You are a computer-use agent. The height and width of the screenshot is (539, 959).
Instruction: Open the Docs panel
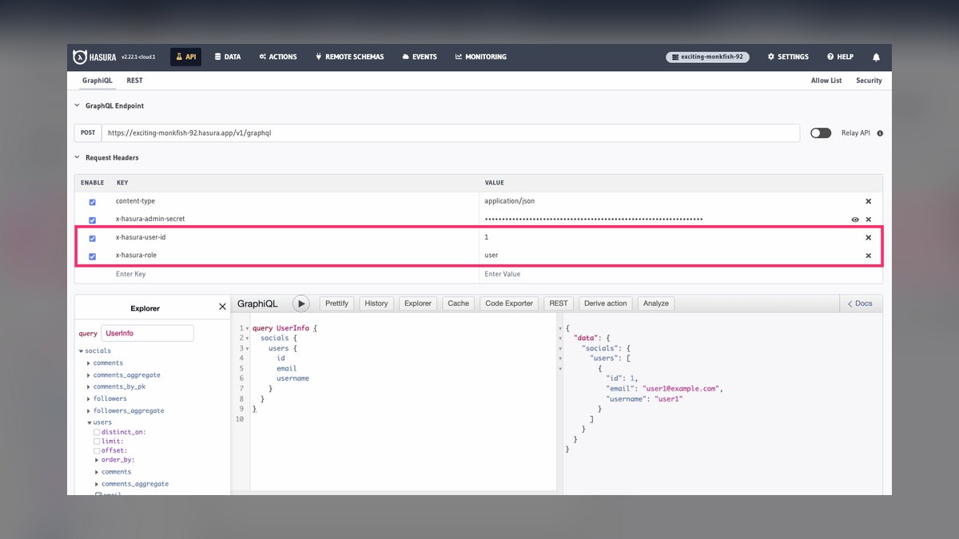pos(861,303)
